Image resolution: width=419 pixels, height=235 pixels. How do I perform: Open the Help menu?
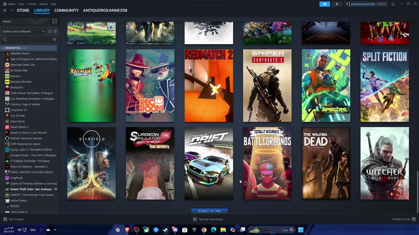53,4
